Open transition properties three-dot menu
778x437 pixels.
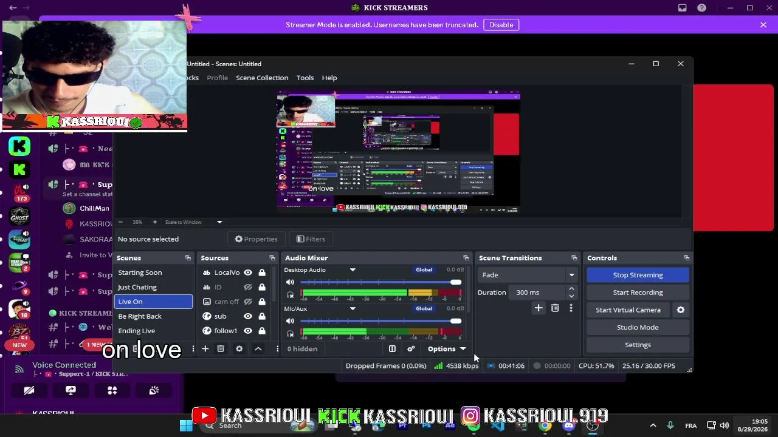click(x=571, y=308)
